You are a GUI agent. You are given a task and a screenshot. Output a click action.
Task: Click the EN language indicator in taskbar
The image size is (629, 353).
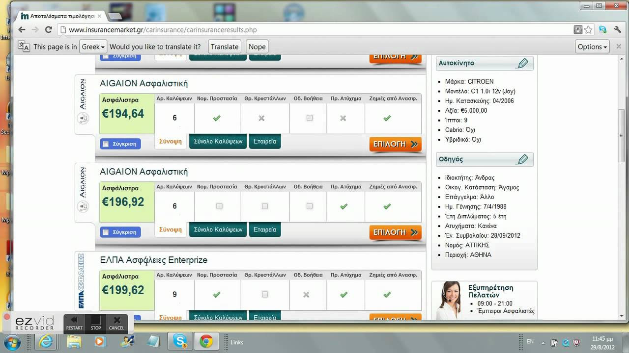coord(530,341)
